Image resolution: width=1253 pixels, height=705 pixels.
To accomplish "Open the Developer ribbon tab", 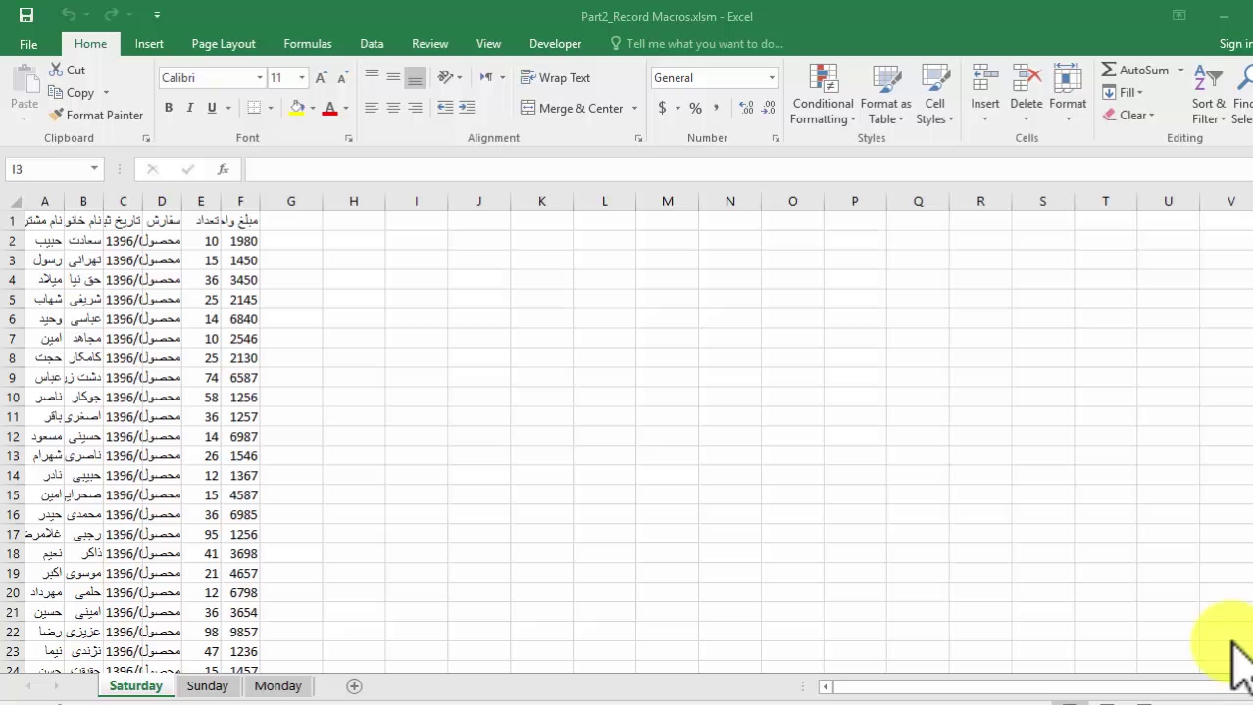I will click(x=555, y=44).
